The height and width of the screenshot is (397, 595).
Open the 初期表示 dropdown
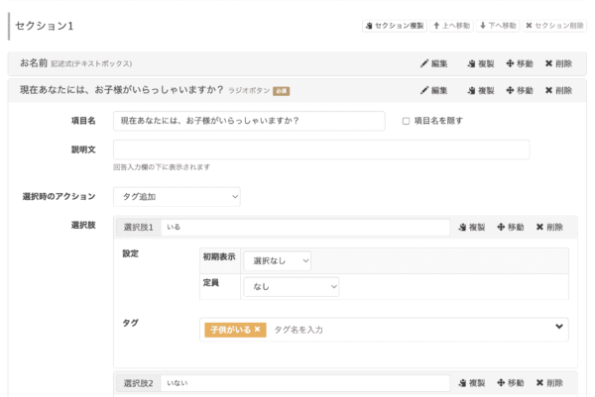point(277,260)
